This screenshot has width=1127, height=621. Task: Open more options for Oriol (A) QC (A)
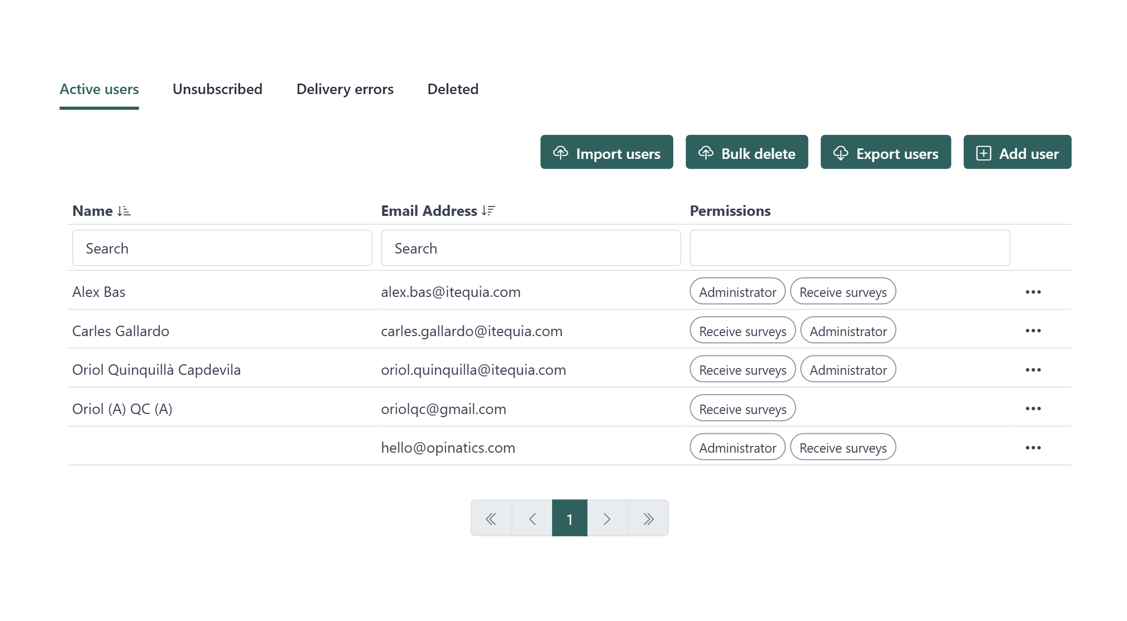point(1033,409)
